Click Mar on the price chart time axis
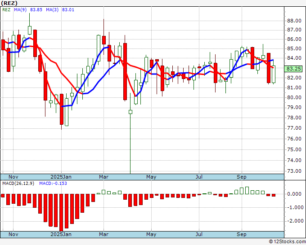The height and width of the screenshot is (245, 306). pos(103,177)
